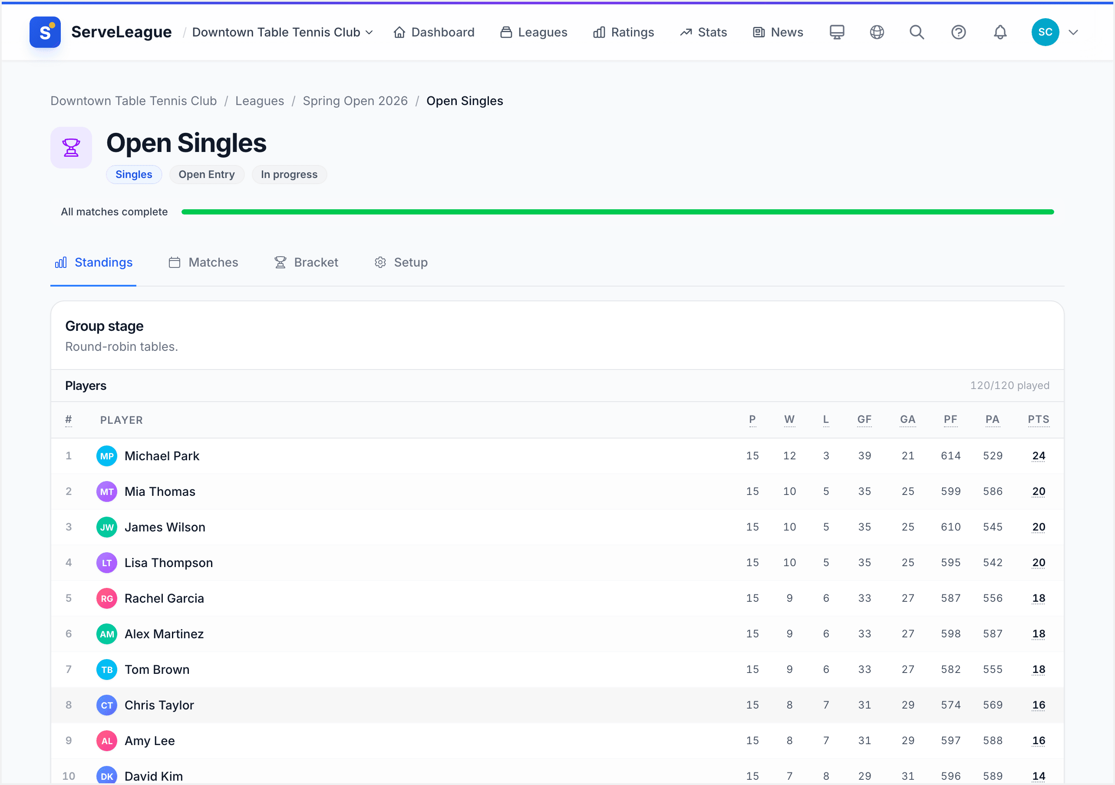This screenshot has height=785, width=1115.
Task: Click the PTS column header
Action: 1038,420
